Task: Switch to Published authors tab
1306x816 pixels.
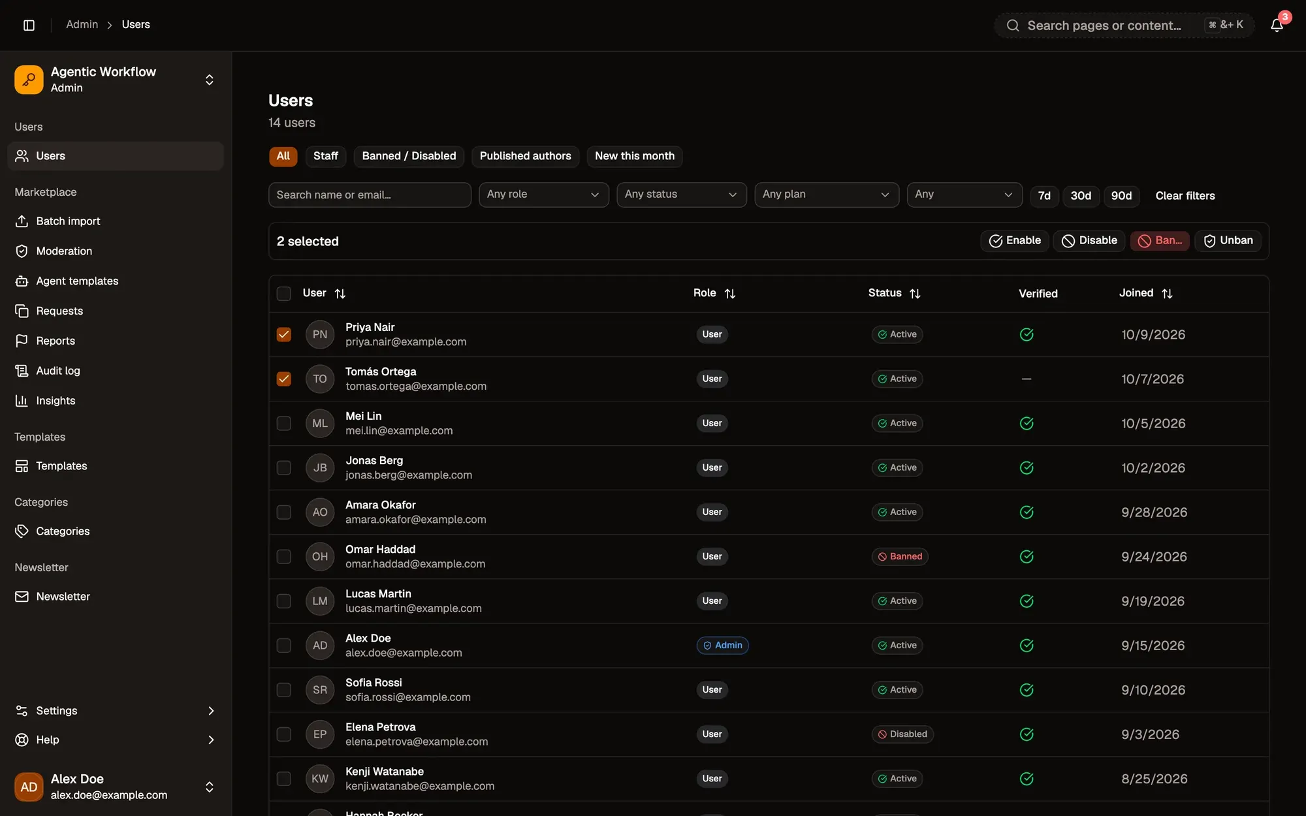Action: 525,156
